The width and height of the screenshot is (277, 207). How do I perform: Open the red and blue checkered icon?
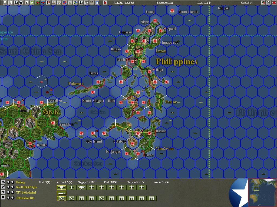pyautogui.click(x=65, y=2)
